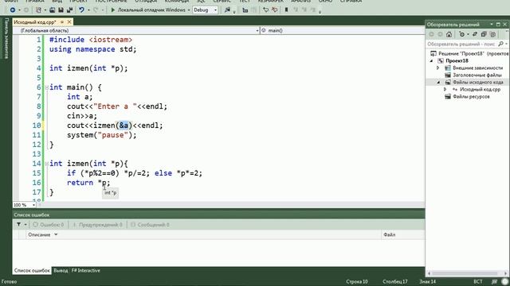The image size is (510, 286).
Task: Open the Панель элементов side tab
Action: tap(6, 38)
